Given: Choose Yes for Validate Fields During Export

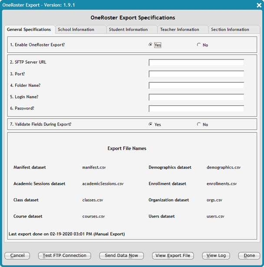Looking at the screenshot, I should (151, 124).
